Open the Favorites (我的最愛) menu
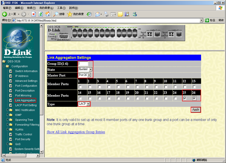226x163 pixels. (46, 8)
